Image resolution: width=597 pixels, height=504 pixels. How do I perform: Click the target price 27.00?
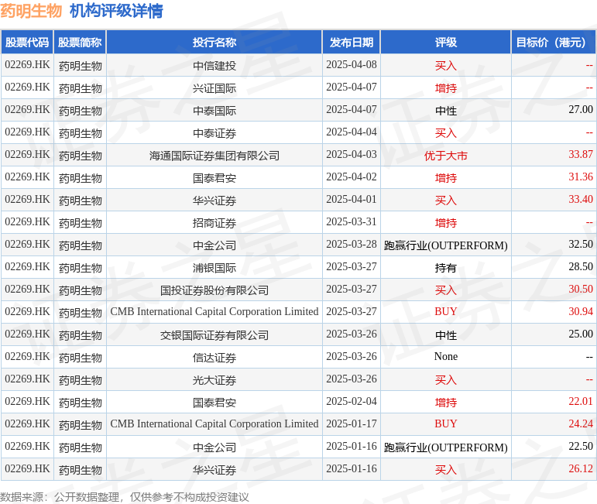(x=581, y=110)
